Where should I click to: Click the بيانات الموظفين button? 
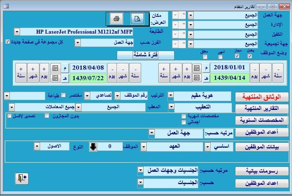(x=262, y=147)
